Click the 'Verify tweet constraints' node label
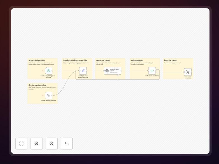 [152, 76]
